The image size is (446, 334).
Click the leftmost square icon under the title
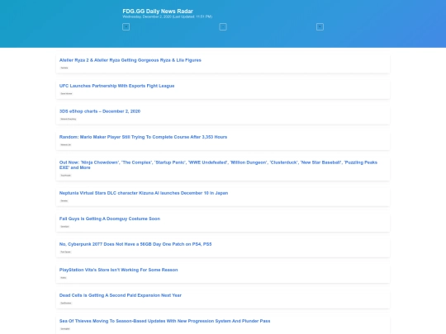point(126,27)
